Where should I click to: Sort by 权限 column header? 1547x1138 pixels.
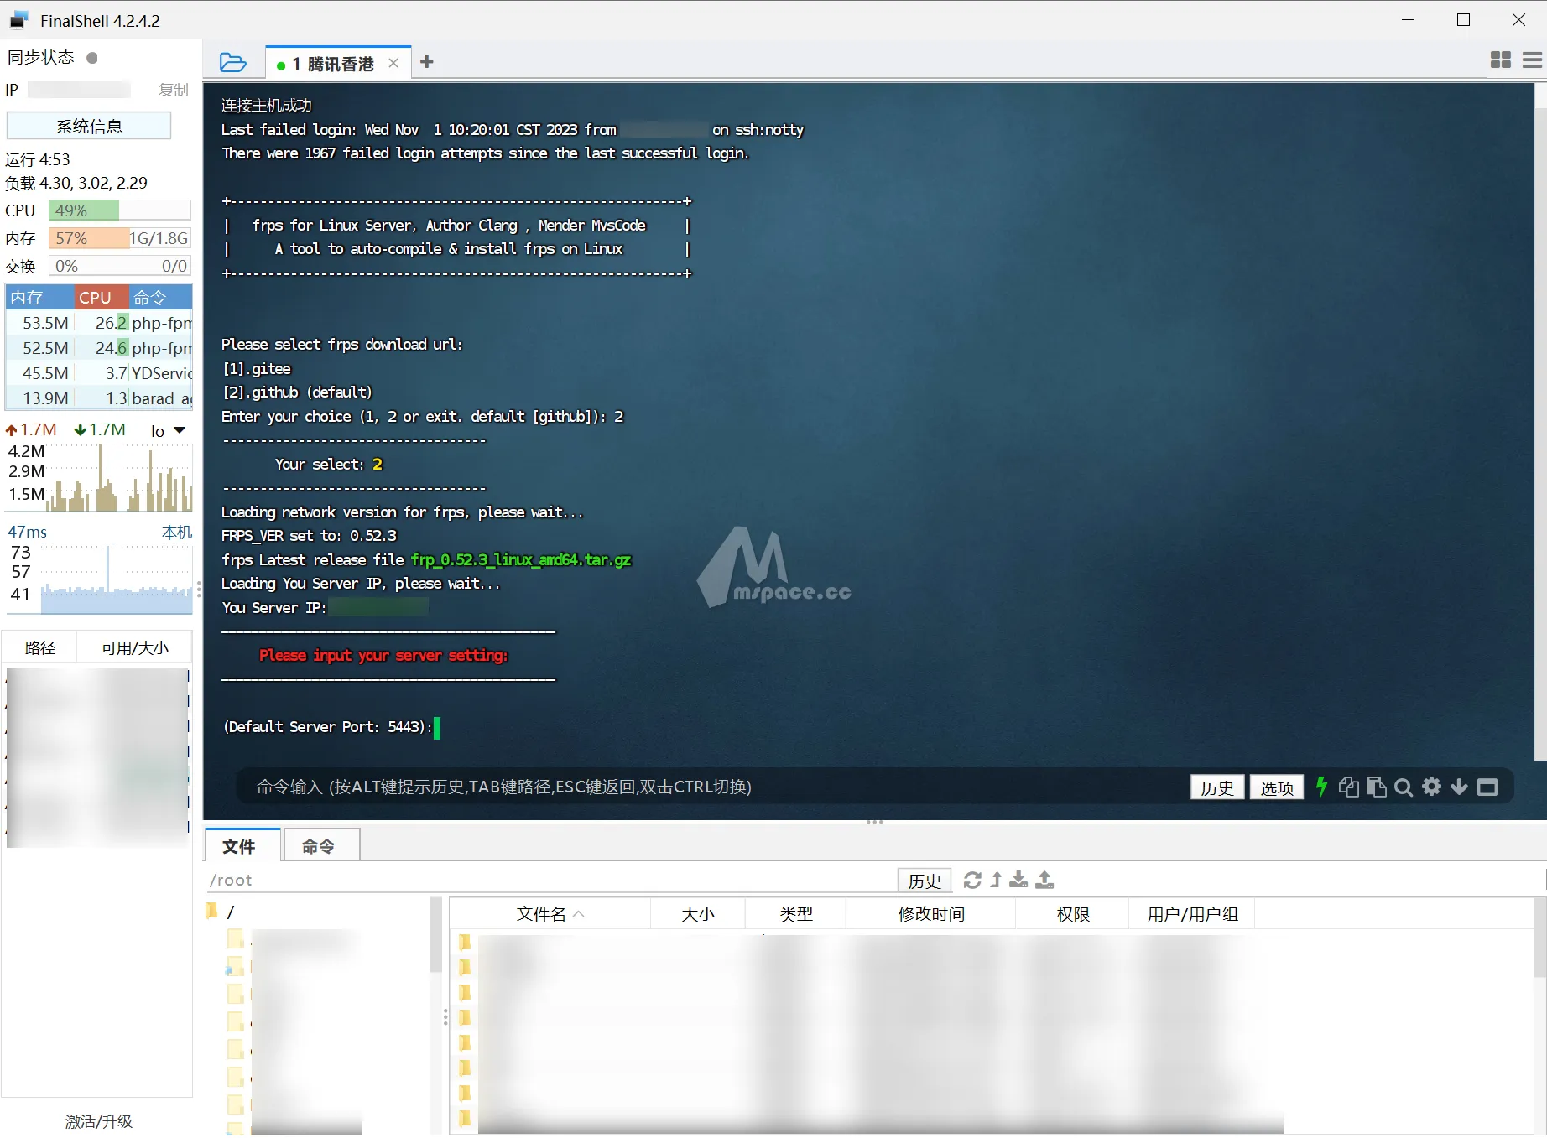pos(1073,914)
